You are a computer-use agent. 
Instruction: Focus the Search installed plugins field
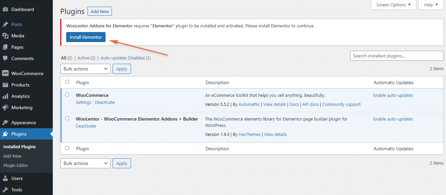397,56
